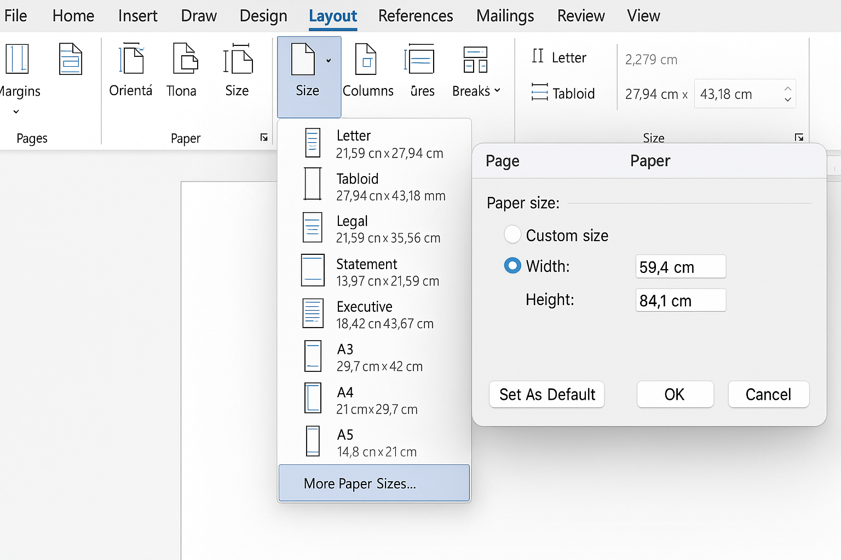Screen dimensions: 841x560
Task: Click the Cancel button
Action: click(x=769, y=394)
